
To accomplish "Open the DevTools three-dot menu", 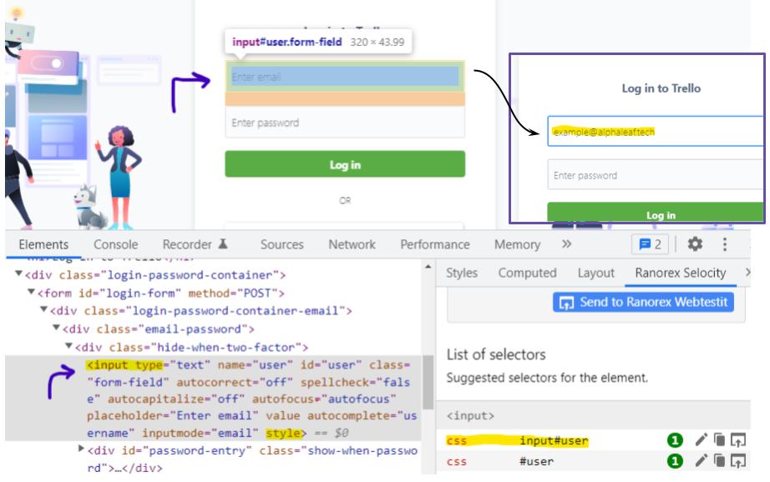I will click(x=725, y=244).
